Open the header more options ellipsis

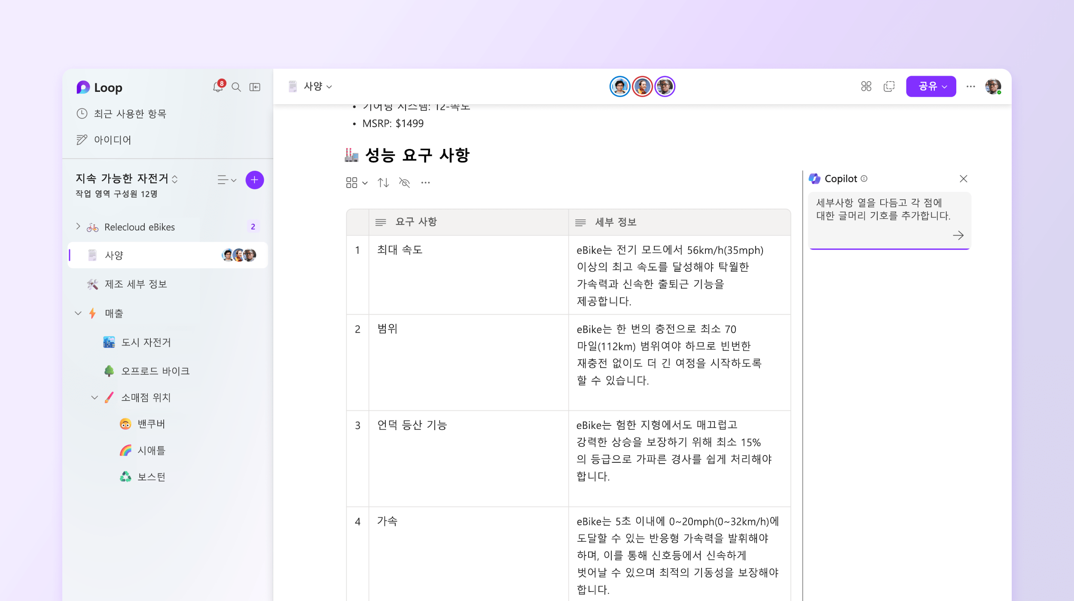[x=971, y=86]
